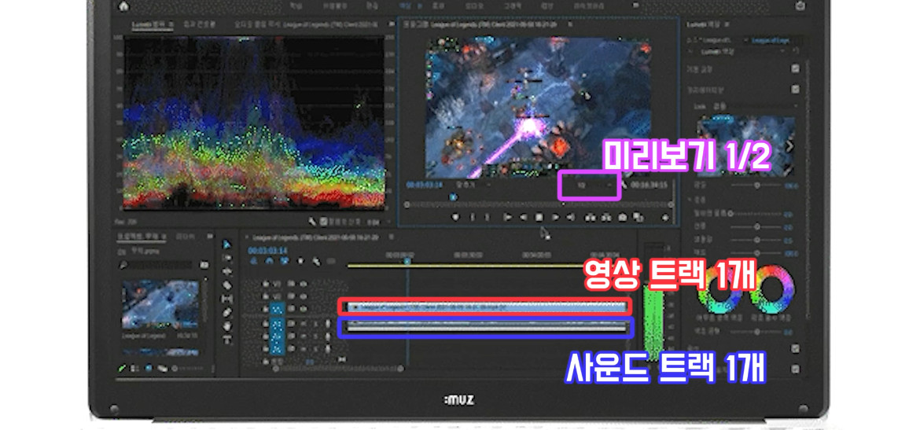Toggle nest sequences insert option
The image size is (909, 430).
tap(253, 261)
